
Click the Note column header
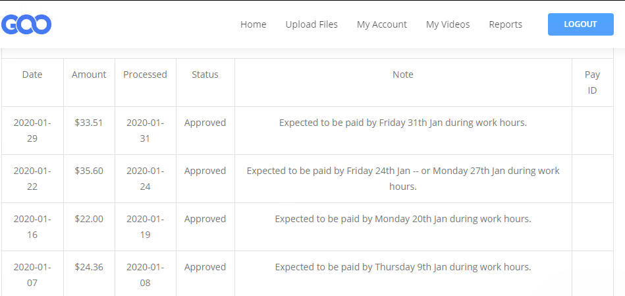pyautogui.click(x=403, y=74)
